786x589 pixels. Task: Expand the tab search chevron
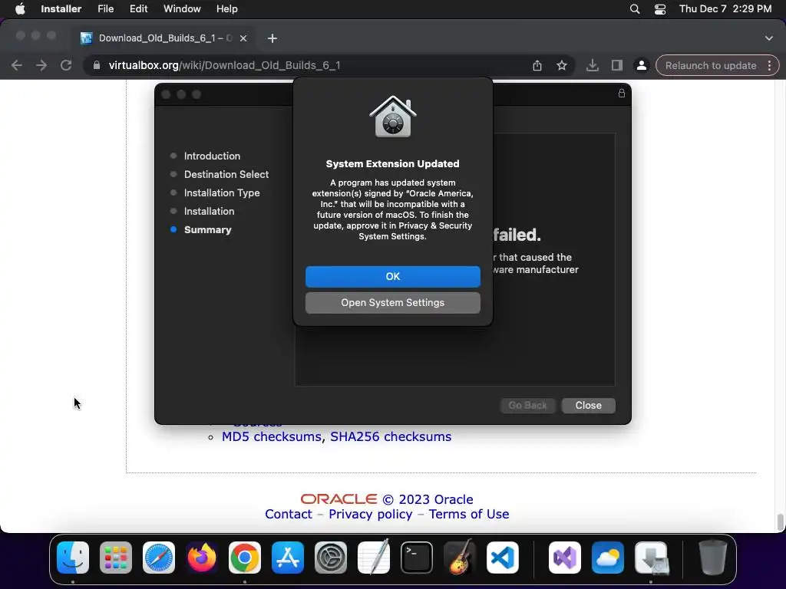(769, 38)
